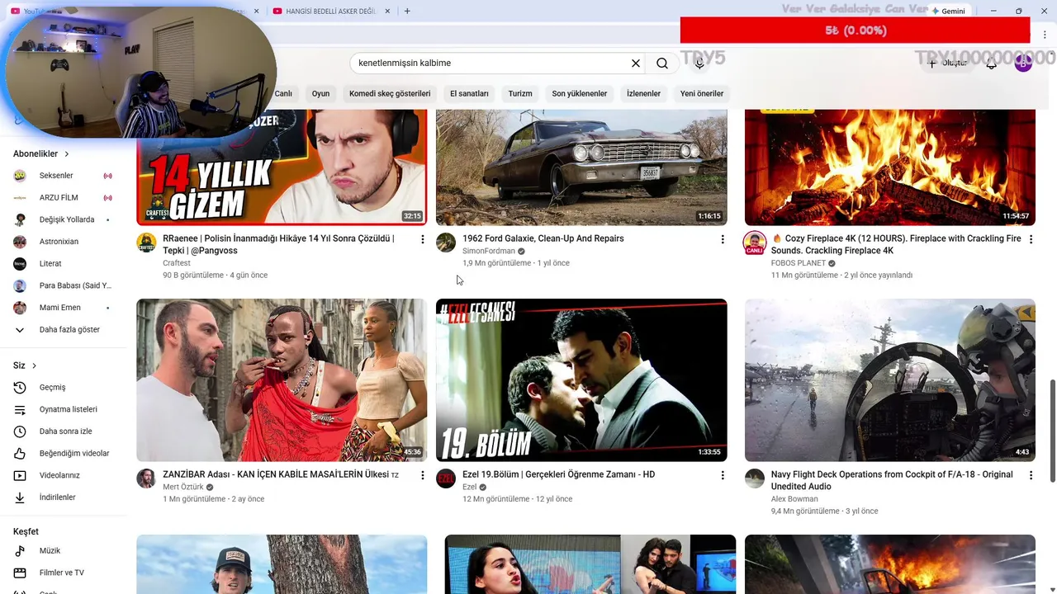
Task: Open the Para Babası subscription channel
Action: (64, 285)
